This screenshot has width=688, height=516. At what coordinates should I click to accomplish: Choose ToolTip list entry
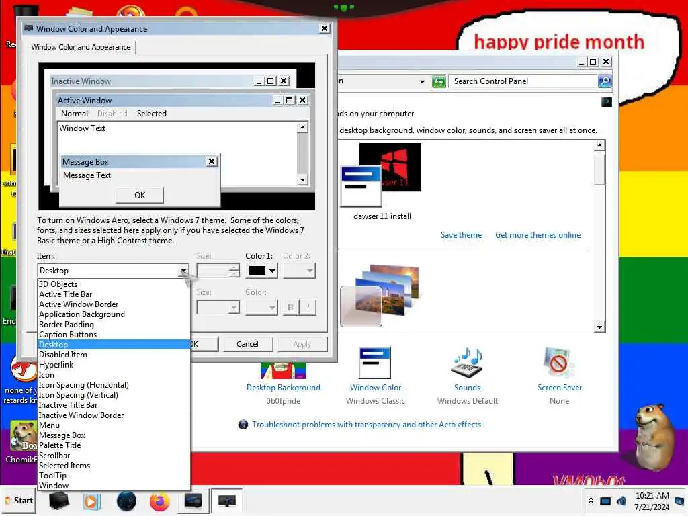pos(114,476)
